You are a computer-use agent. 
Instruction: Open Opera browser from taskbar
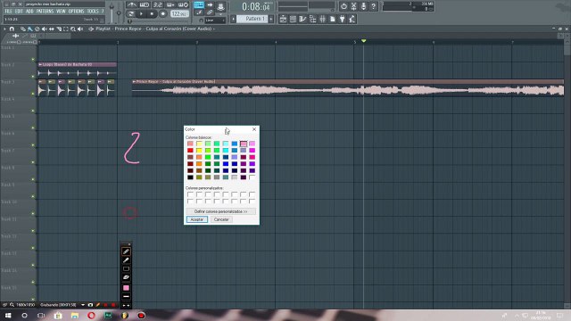point(91,315)
